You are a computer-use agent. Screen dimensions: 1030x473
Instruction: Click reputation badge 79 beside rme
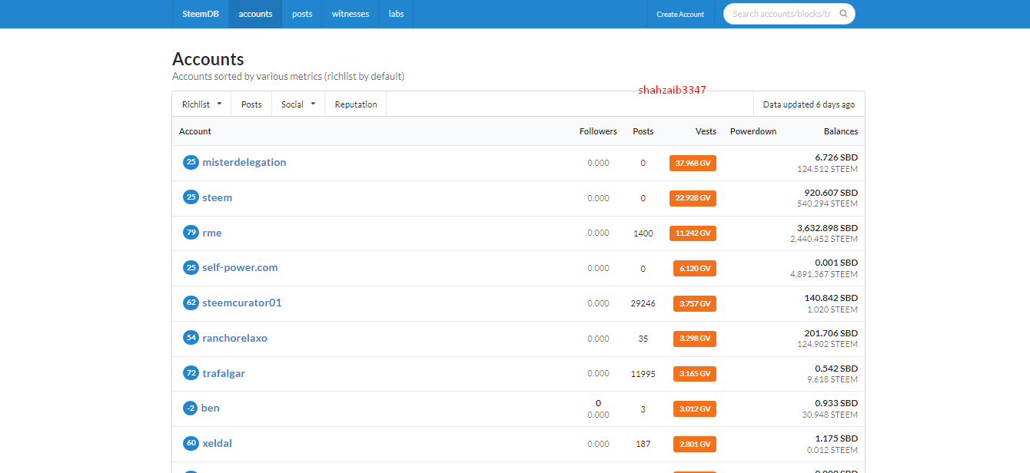coord(191,233)
